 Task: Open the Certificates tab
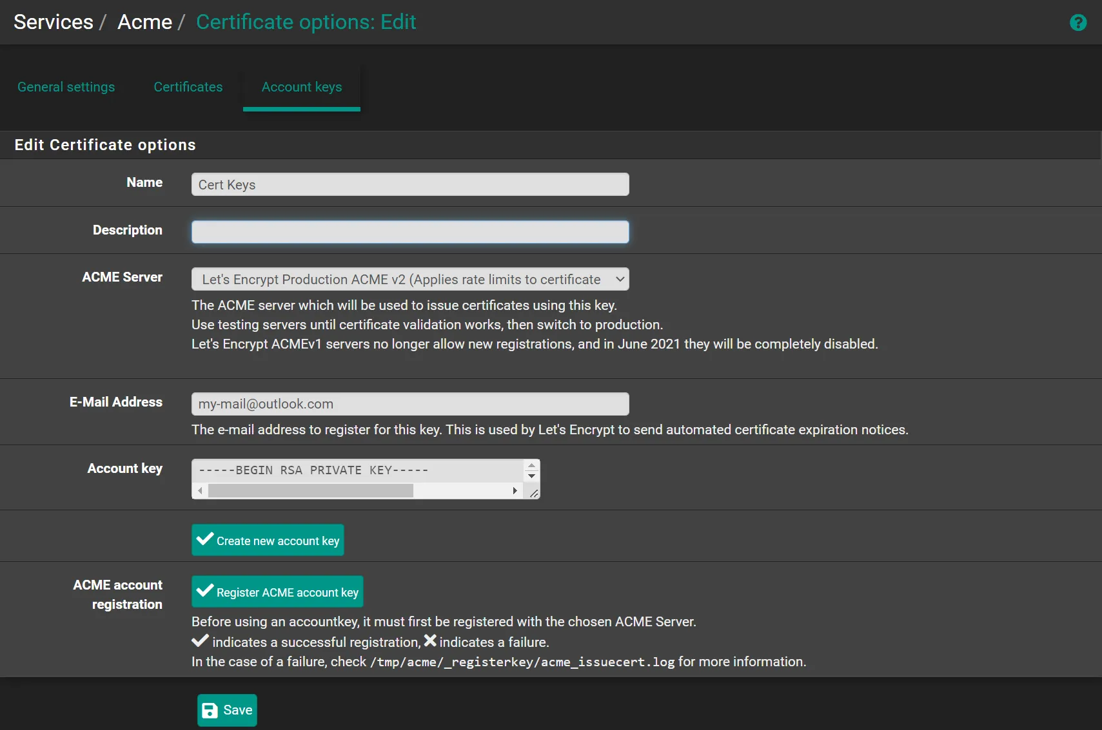click(x=188, y=87)
